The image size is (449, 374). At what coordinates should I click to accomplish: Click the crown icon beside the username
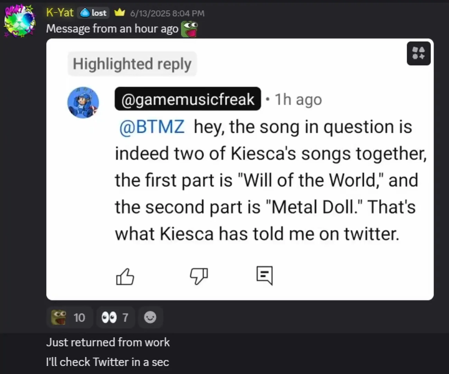click(119, 13)
